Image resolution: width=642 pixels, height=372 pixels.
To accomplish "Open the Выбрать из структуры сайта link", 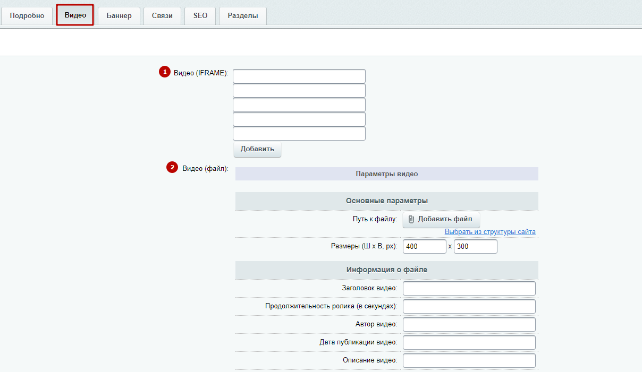I will click(490, 232).
